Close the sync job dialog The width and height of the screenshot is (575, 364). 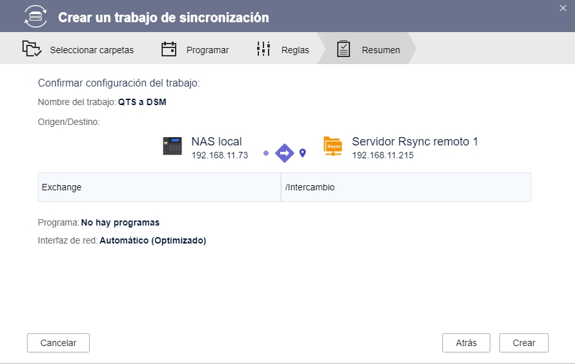click(563, 8)
